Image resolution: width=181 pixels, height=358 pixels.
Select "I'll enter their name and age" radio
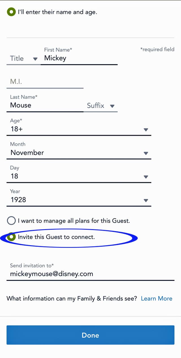coord(11,12)
